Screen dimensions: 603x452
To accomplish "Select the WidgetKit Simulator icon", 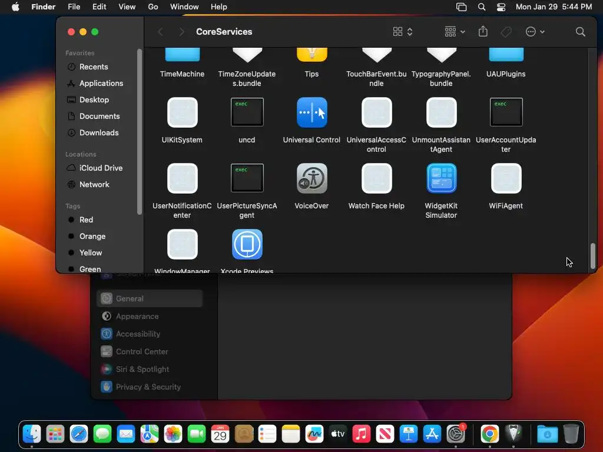I will [442, 178].
